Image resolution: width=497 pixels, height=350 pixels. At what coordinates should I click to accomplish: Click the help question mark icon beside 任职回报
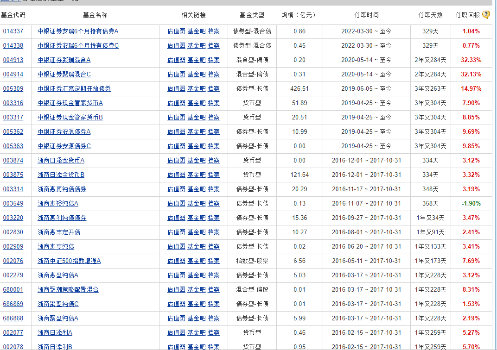pos(486,14)
